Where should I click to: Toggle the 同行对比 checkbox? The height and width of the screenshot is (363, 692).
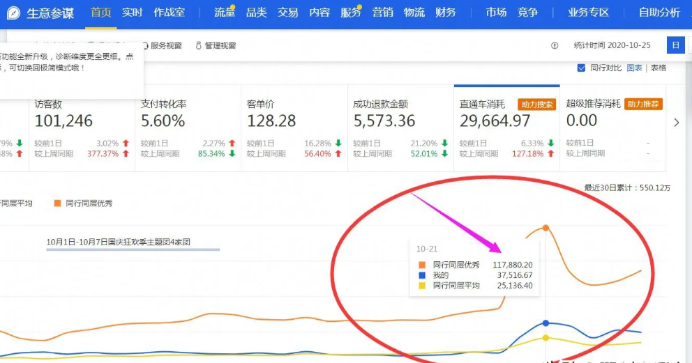[x=581, y=68]
